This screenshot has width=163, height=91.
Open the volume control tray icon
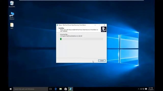tap(141, 89)
